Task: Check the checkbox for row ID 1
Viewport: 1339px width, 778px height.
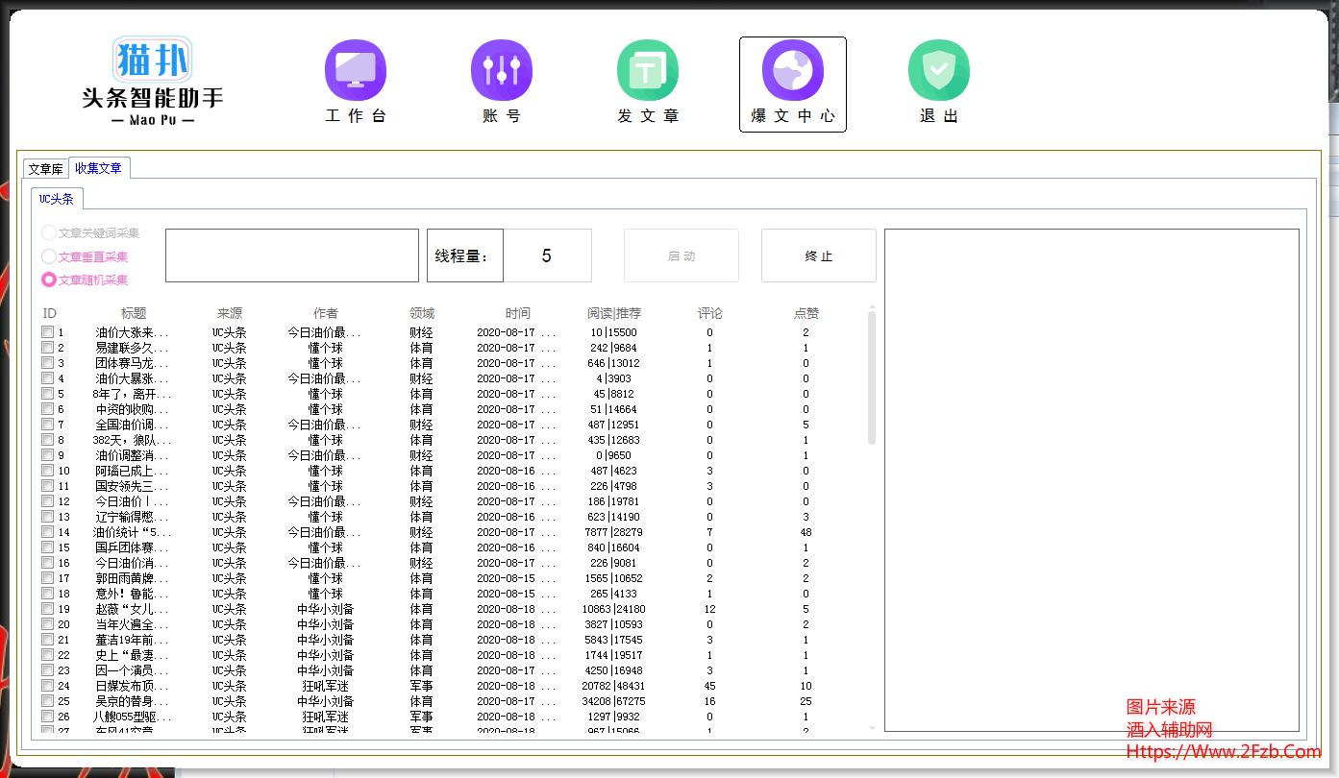Action: tap(47, 332)
